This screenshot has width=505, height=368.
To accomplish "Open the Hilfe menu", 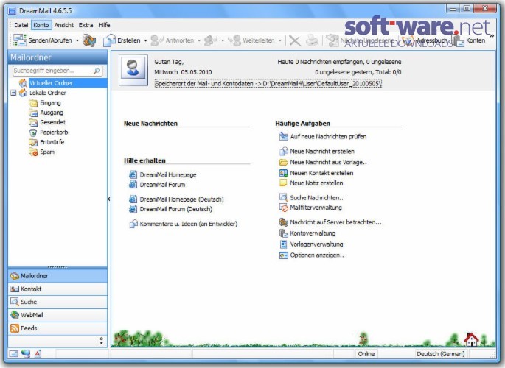I will tap(104, 25).
